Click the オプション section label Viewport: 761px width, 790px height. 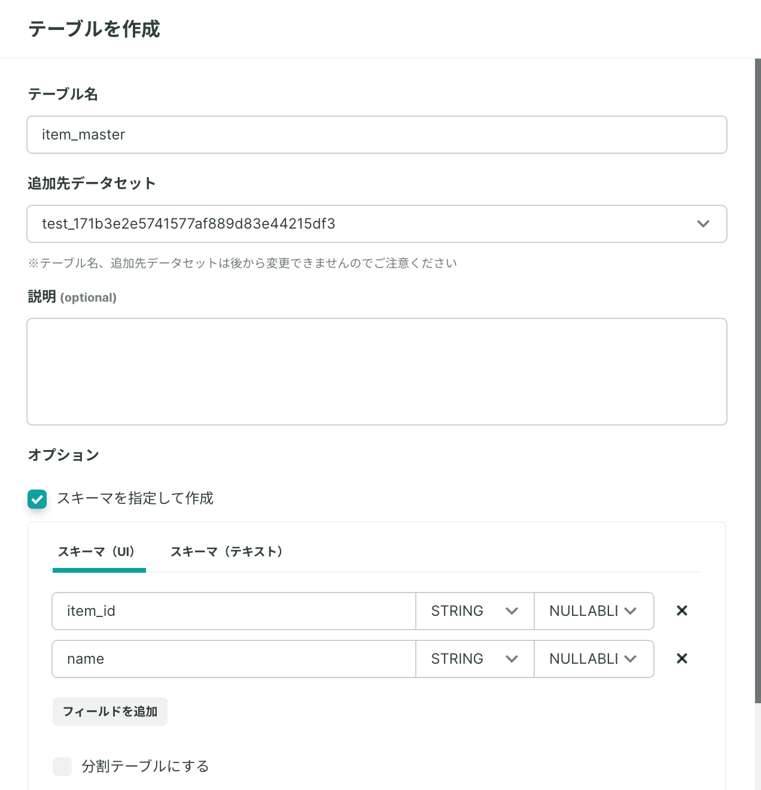63,455
